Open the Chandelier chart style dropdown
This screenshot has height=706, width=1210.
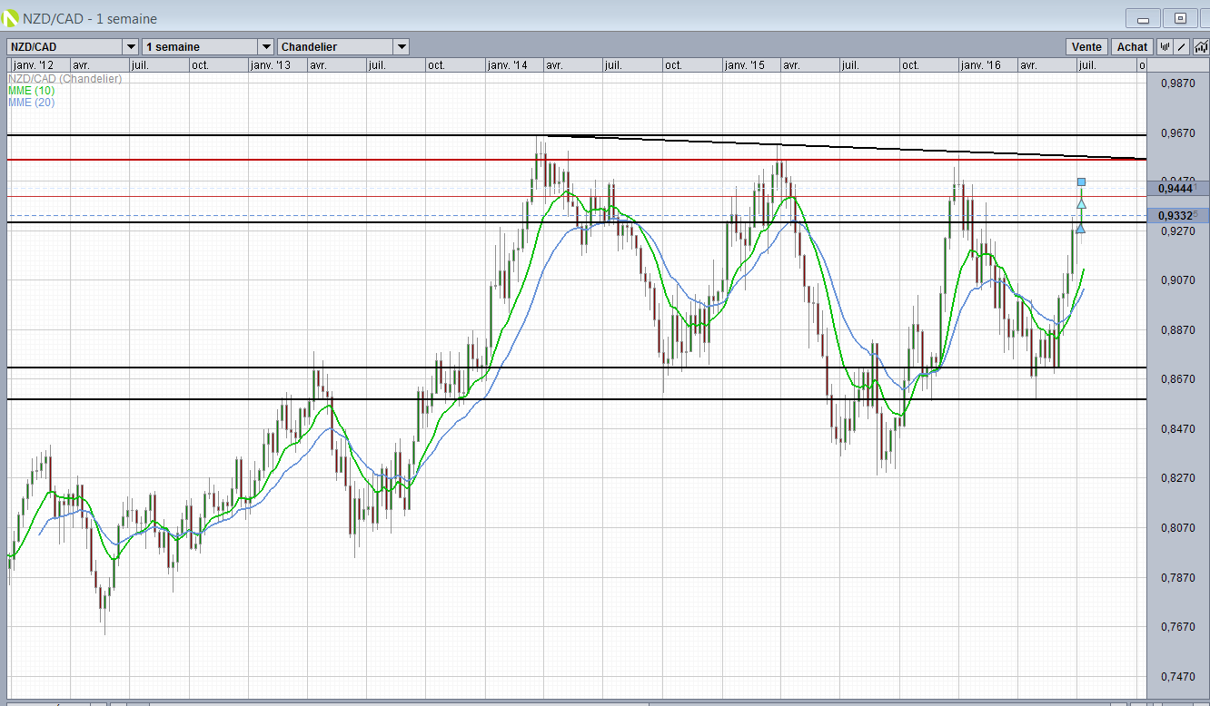pos(343,47)
